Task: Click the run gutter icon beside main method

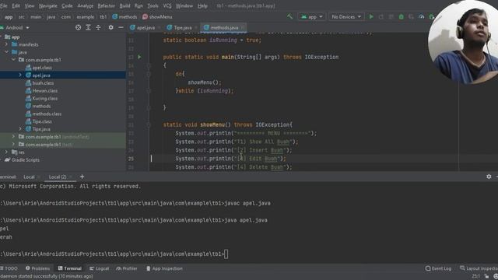Action: (x=139, y=57)
